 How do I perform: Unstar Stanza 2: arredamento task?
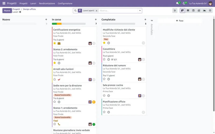[x=55, y=63]
